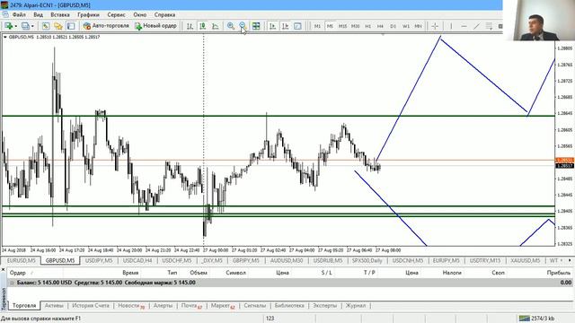Switch chart to Japanese candlesticks

click(202, 26)
